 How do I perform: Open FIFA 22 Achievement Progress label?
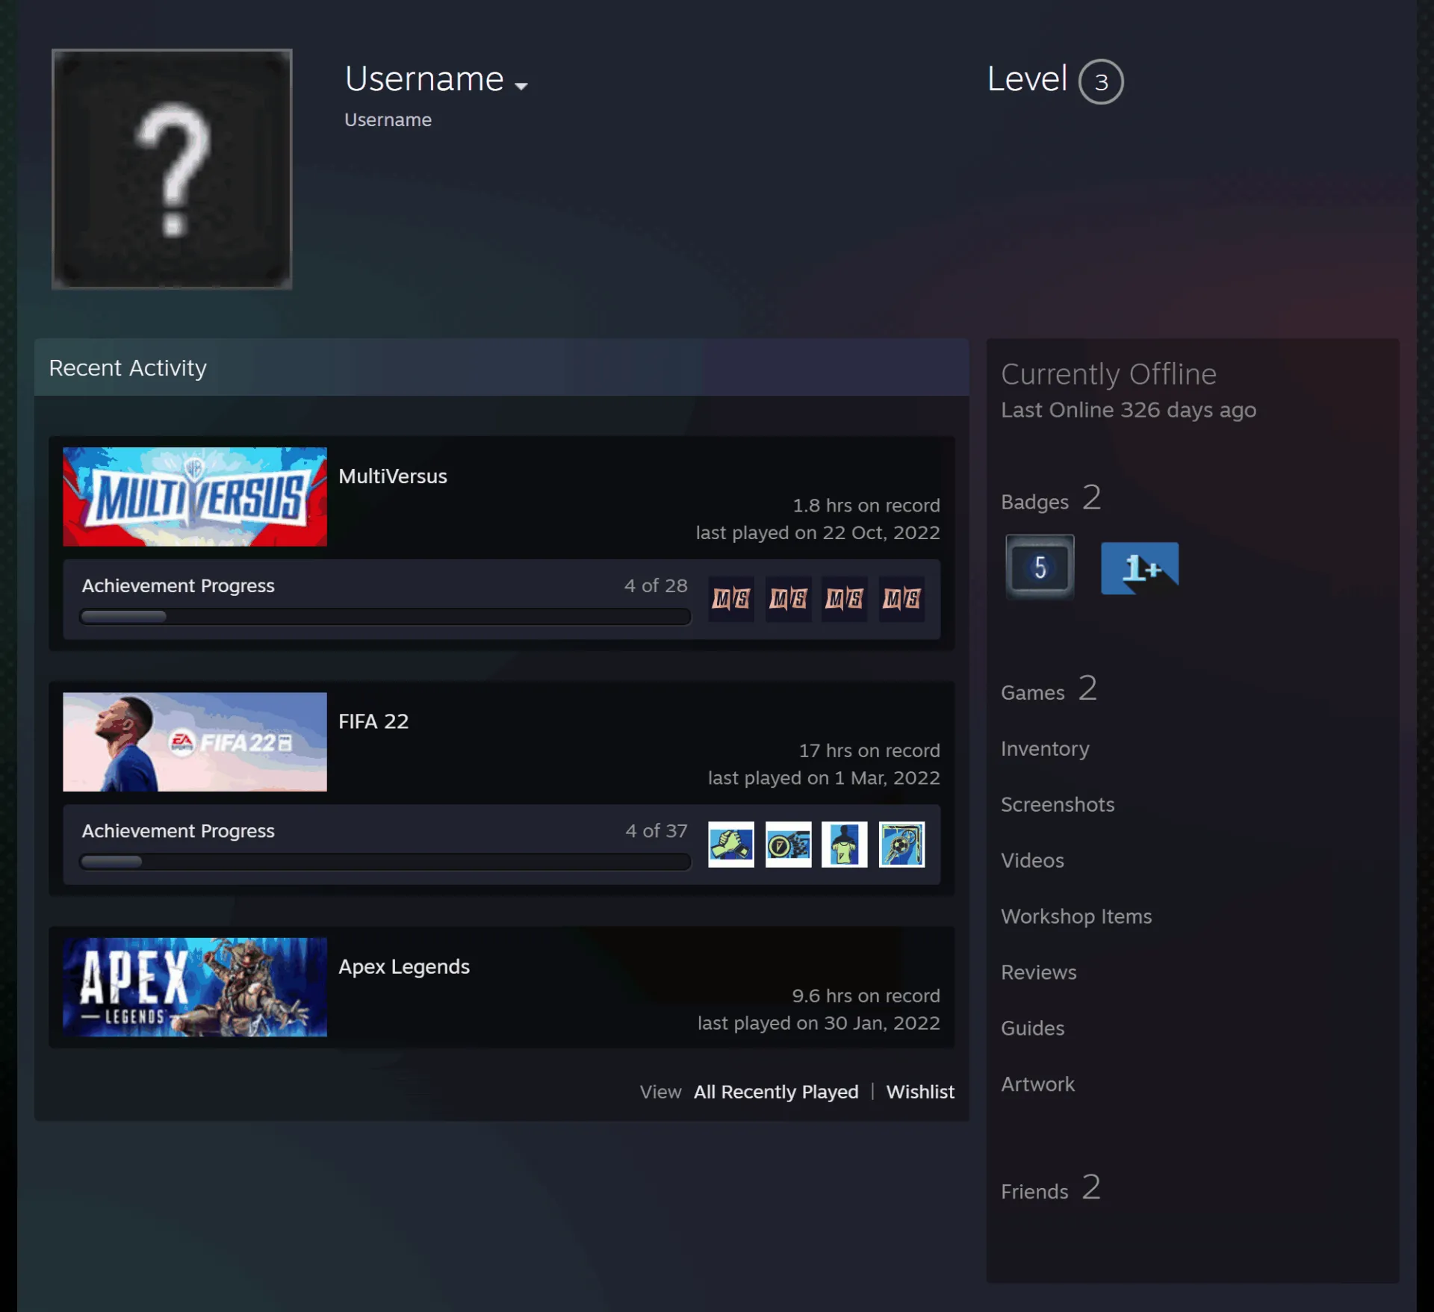(178, 830)
